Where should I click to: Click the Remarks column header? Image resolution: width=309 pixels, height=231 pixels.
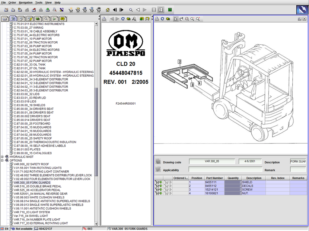298,178
